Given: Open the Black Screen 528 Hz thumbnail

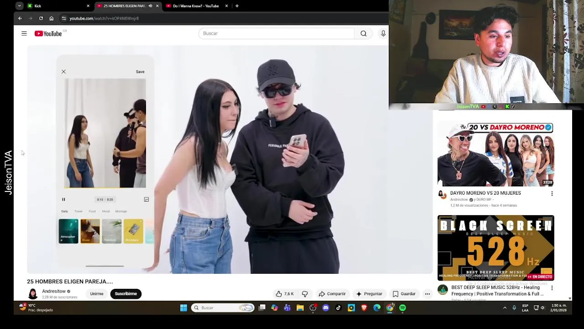Looking at the screenshot, I should tap(496, 248).
